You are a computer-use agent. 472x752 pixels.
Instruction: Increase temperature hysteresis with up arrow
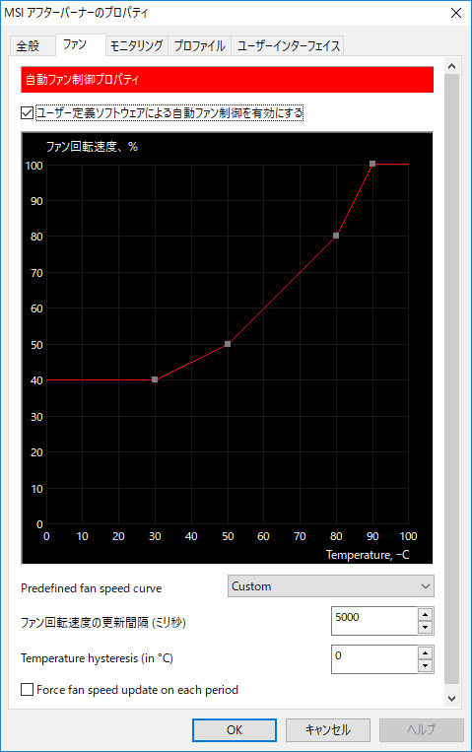pos(425,652)
